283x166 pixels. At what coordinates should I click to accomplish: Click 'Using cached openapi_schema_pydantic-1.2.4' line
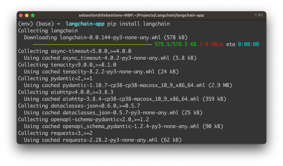coord(124,126)
